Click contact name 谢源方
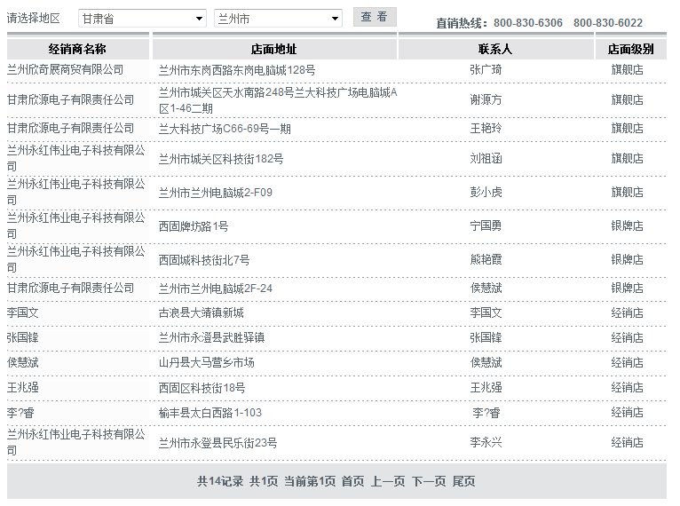The image size is (680, 506). tap(486, 99)
